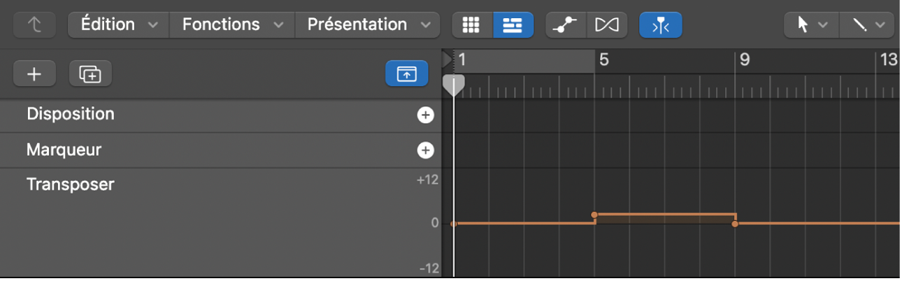Add a marker on Marqueur track
The height and width of the screenshot is (281, 902).
tap(425, 150)
